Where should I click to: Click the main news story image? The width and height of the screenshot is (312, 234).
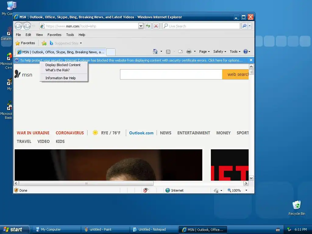pyautogui.click(x=108, y=165)
